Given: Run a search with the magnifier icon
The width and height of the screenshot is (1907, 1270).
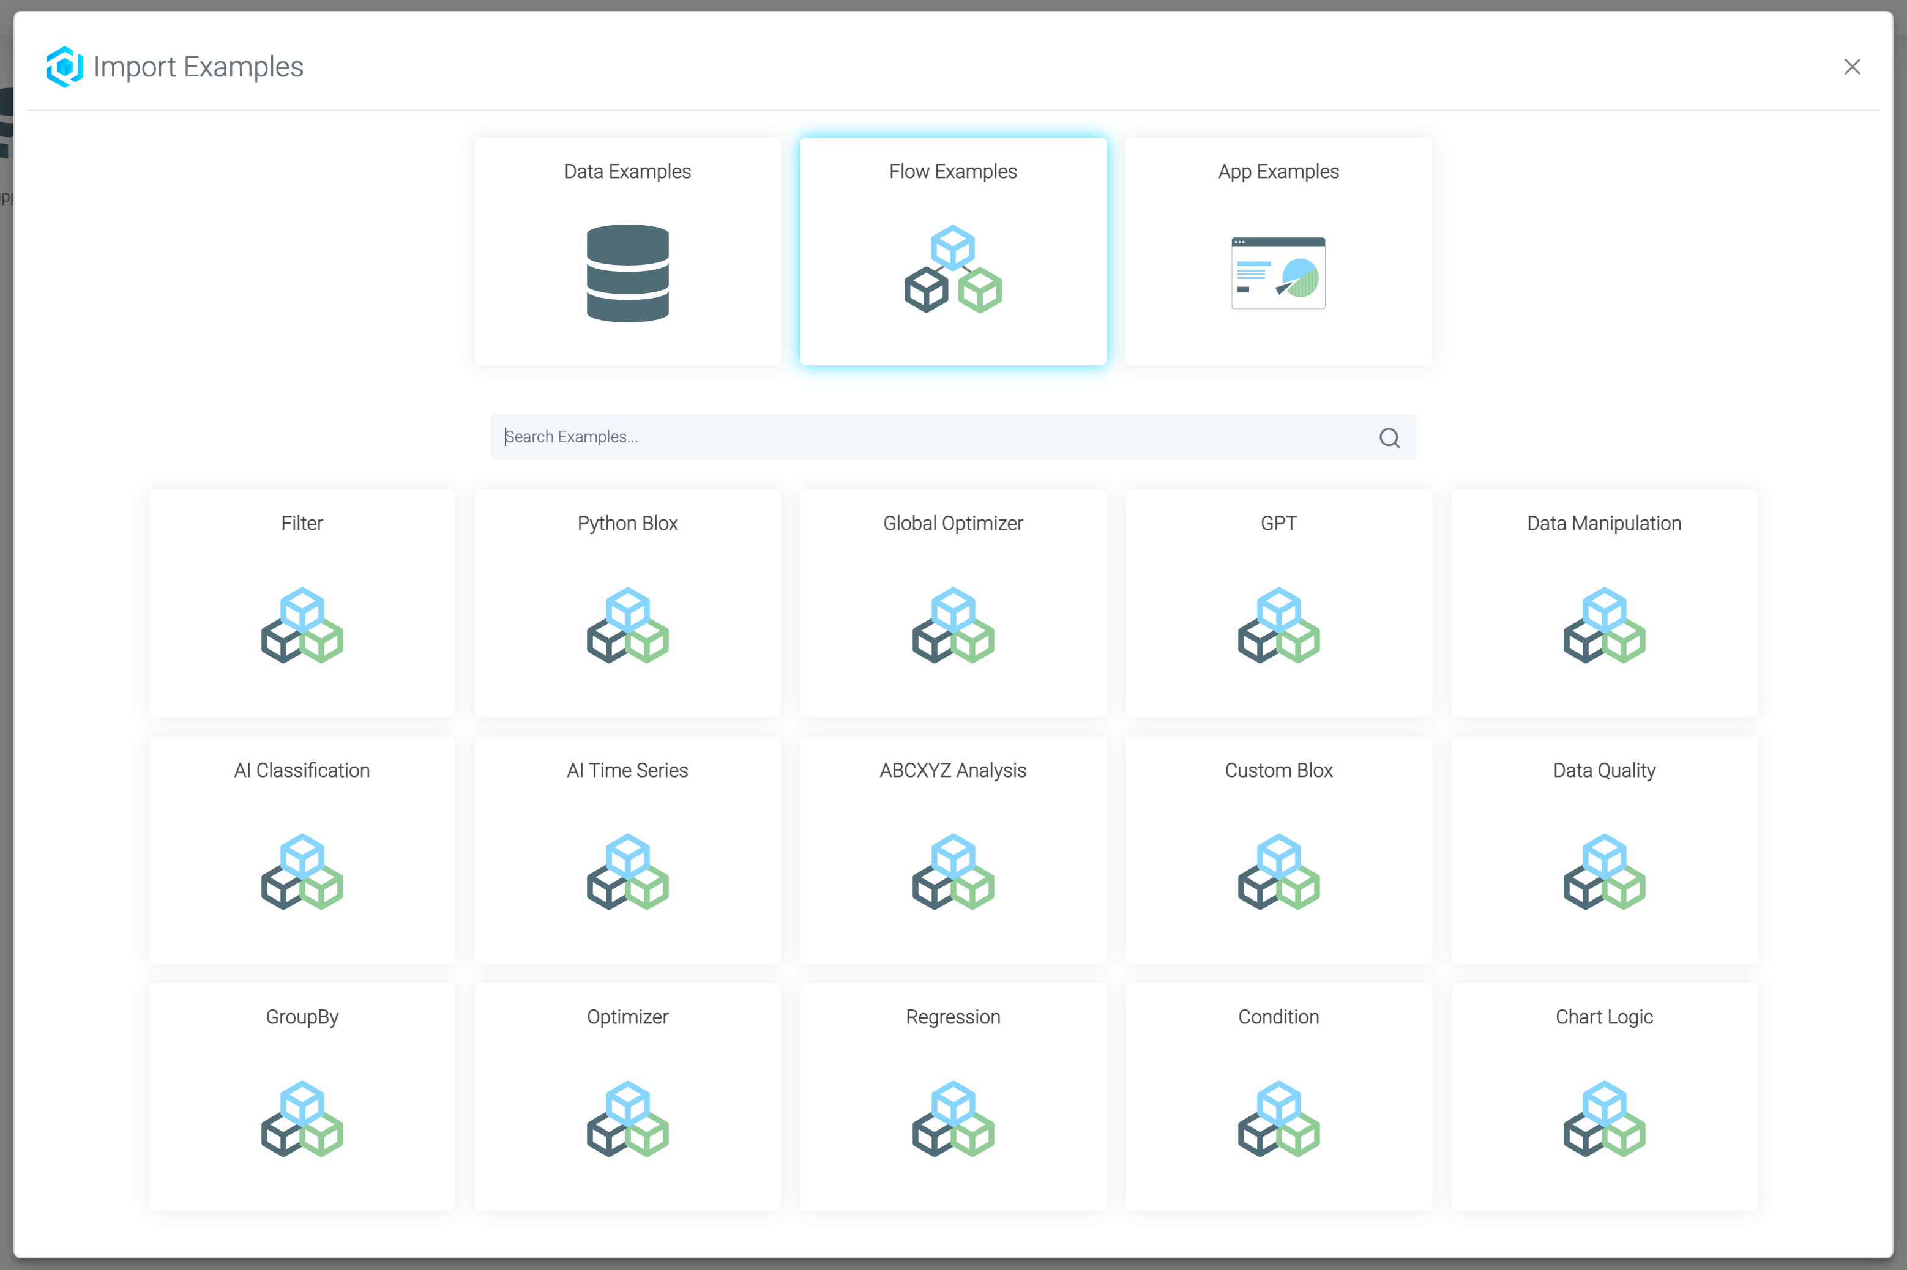Looking at the screenshot, I should pyautogui.click(x=1389, y=437).
